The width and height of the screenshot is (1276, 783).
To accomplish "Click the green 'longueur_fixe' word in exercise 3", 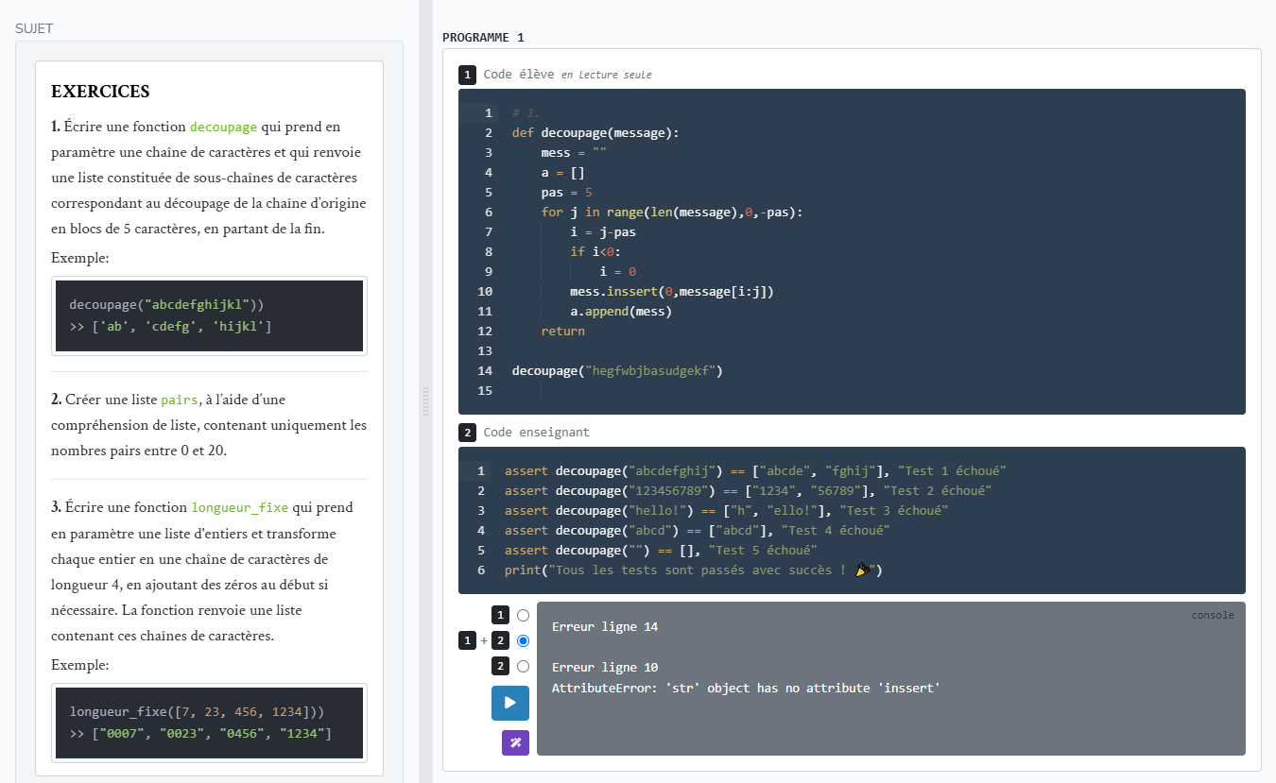I will (239, 507).
